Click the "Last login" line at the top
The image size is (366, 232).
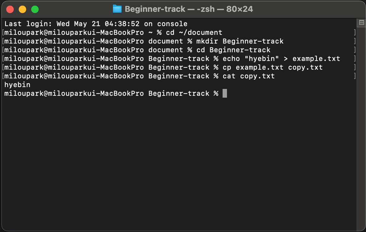(x=96, y=24)
